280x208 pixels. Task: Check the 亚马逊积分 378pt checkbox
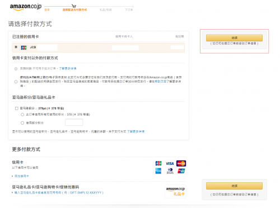click(17, 108)
